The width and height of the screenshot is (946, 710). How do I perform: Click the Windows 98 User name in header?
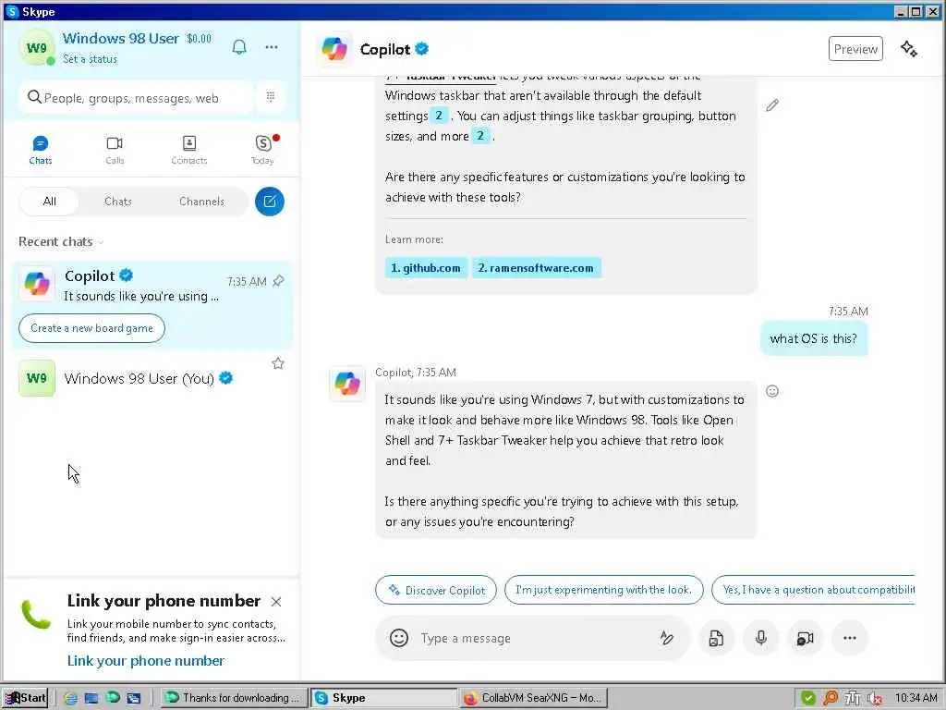[121, 38]
